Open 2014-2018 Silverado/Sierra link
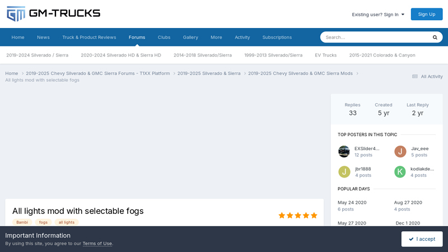 pos(203,55)
